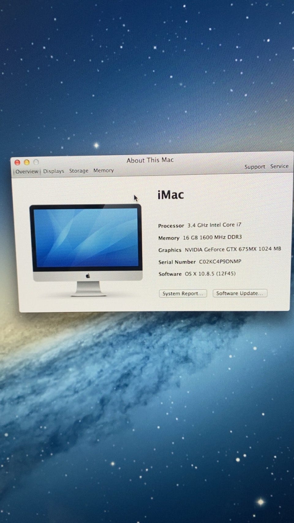The image size is (294, 523).
Task: Click the Processor label
Action: pos(171,226)
